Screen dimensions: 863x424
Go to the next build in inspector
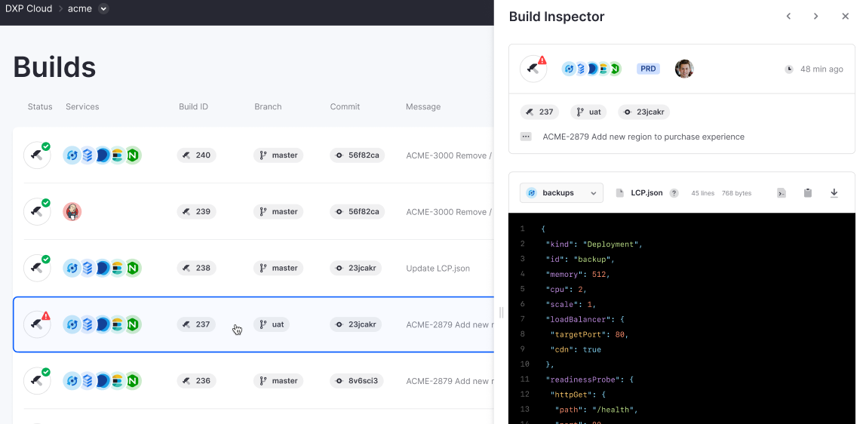(x=815, y=17)
